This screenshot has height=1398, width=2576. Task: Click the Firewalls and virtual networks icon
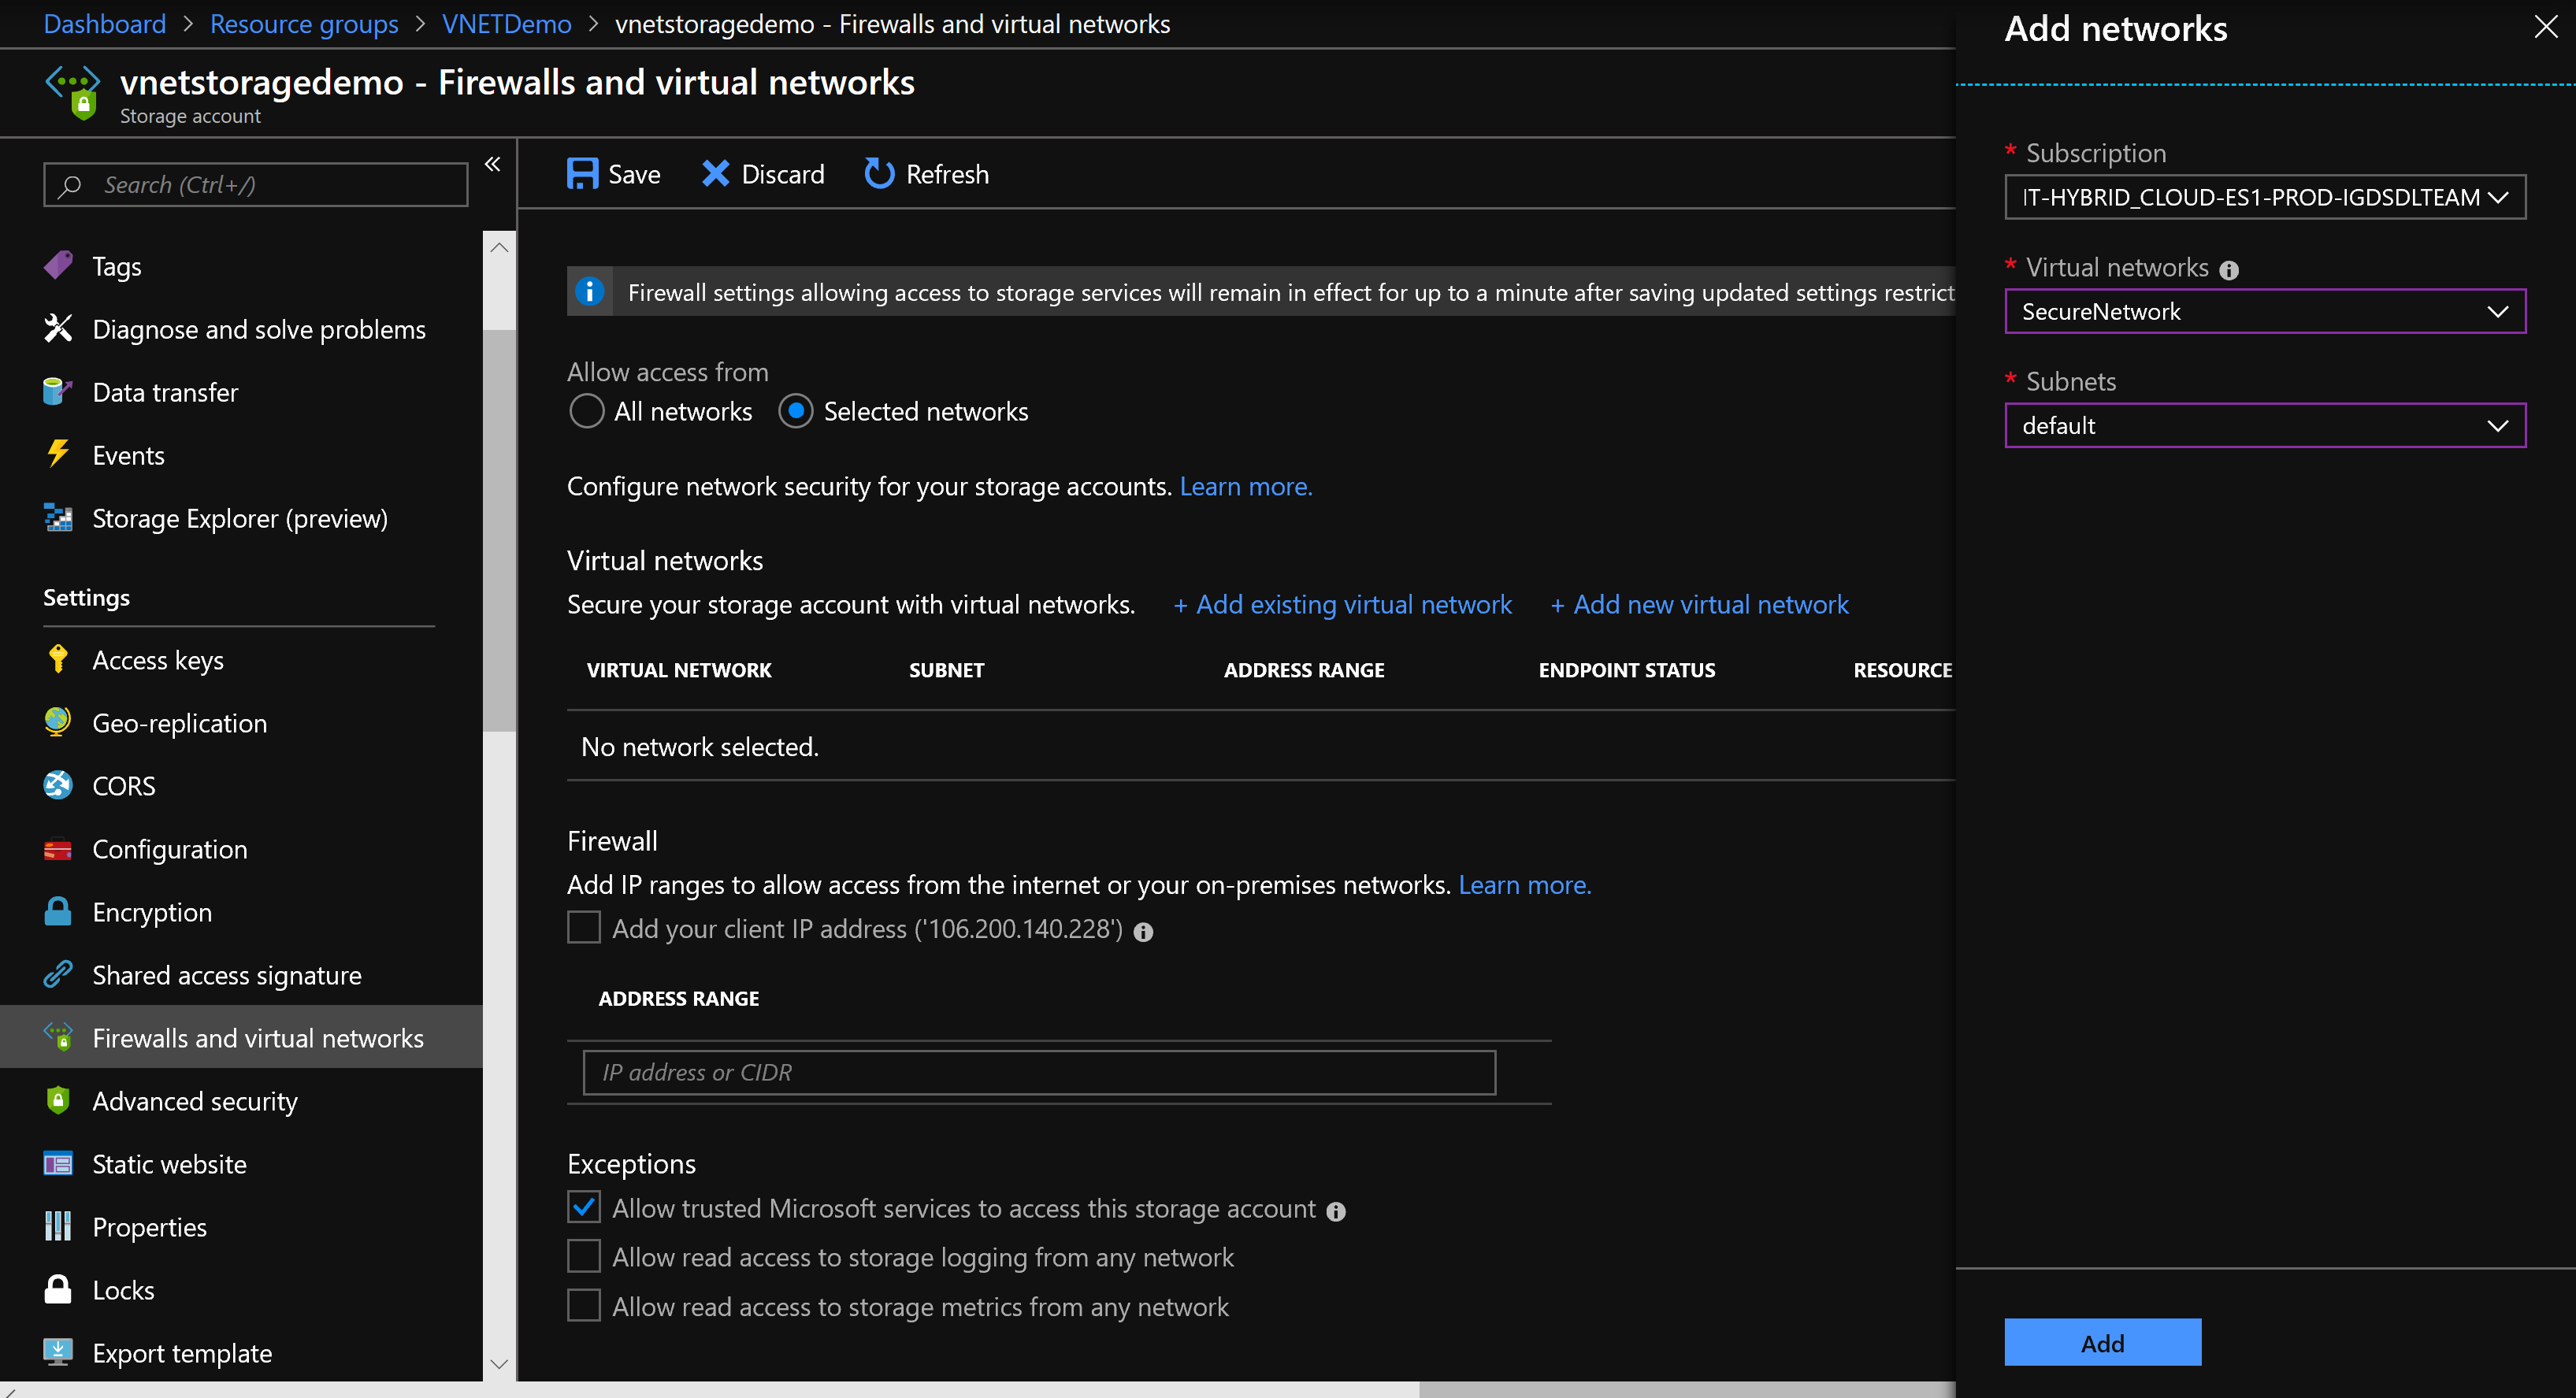pyautogui.click(x=58, y=1038)
